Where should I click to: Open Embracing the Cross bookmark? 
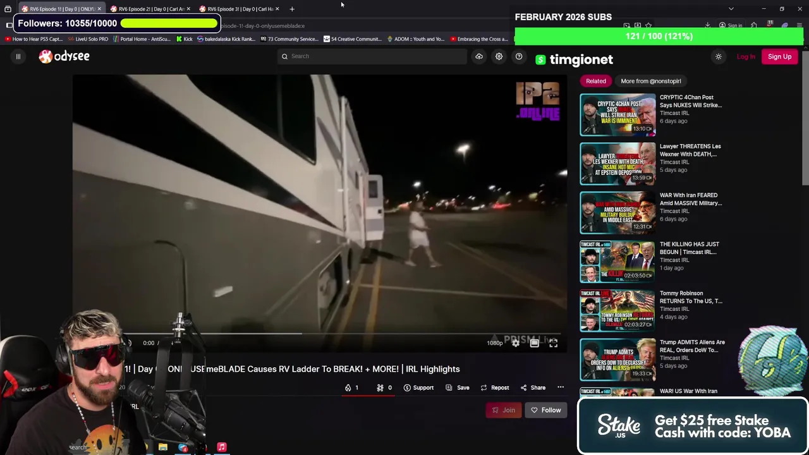[478, 39]
